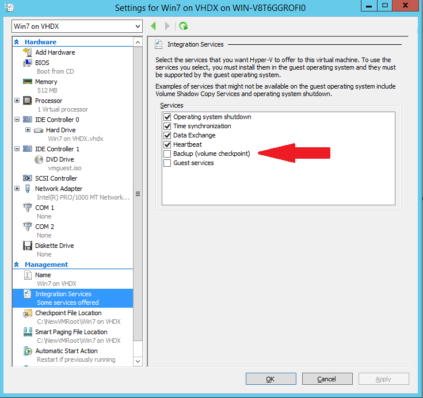Click the Apply button
This screenshot has height=398, width=423.
point(384,379)
